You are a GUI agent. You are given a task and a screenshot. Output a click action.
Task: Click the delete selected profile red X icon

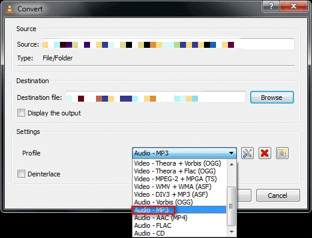[265, 153]
